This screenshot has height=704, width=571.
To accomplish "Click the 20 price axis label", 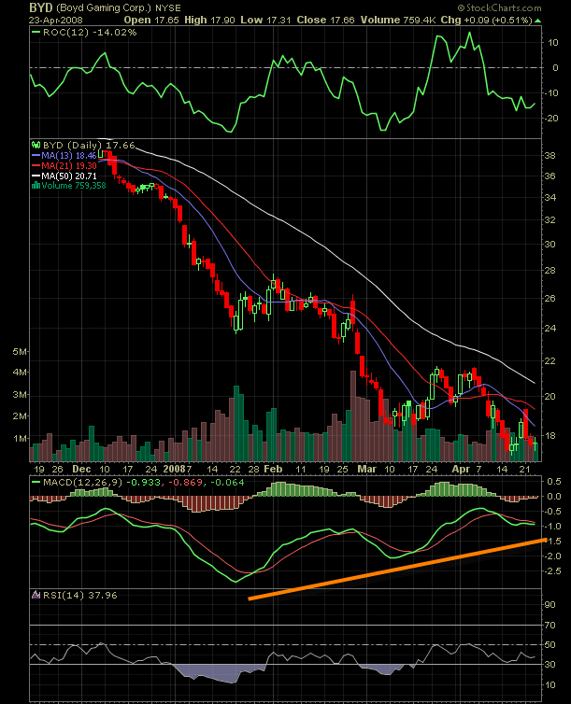I will [x=550, y=397].
